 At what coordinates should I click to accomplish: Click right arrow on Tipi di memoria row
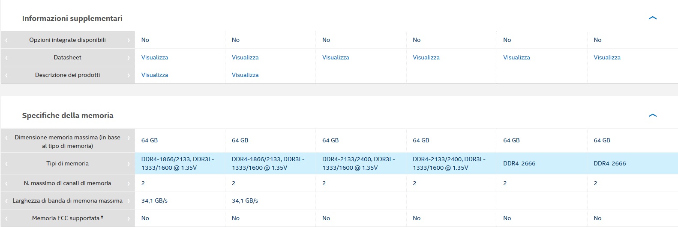pyautogui.click(x=129, y=164)
